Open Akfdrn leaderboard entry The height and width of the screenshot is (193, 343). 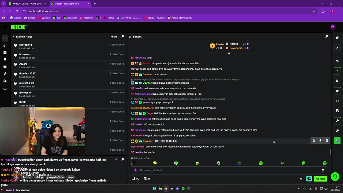pyautogui.click(x=237, y=44)
